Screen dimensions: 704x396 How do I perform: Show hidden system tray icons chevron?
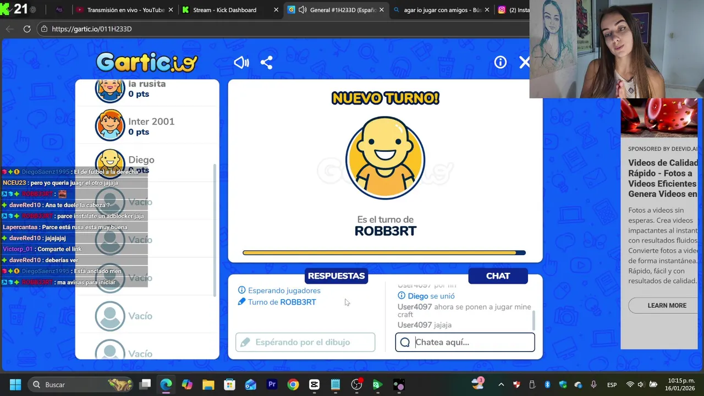(x=501, y=384)
